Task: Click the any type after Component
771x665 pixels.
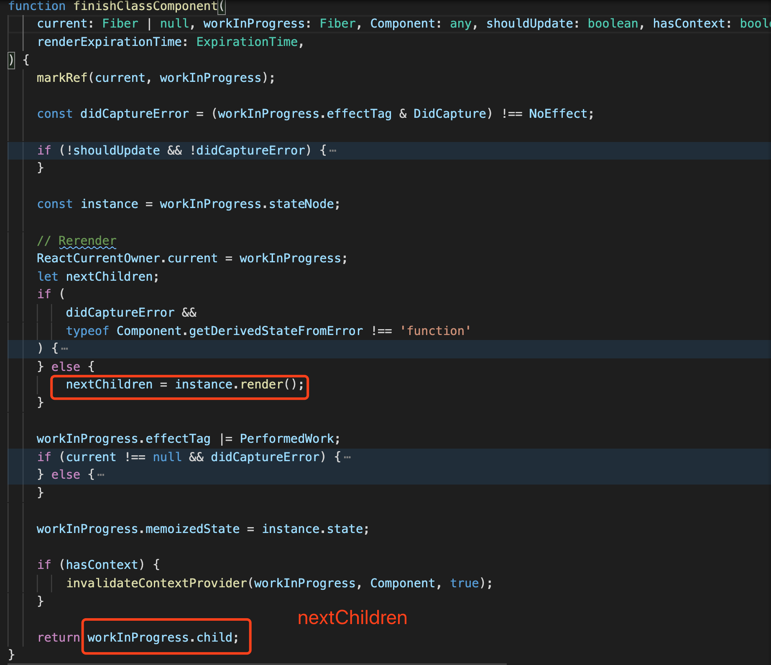Action: [461, 24]
